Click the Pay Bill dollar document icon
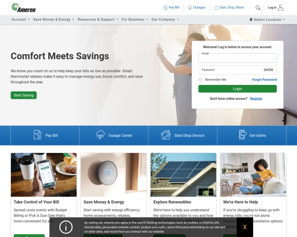 point(37,135)
